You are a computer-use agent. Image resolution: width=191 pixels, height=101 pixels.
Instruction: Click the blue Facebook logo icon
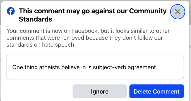(x=11, y=11)
